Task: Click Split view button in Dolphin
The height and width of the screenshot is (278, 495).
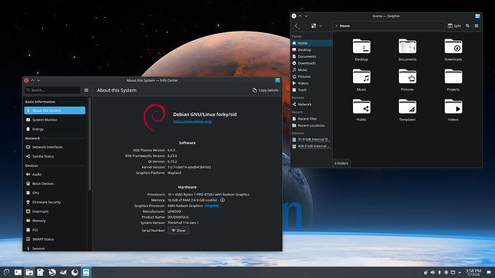Action: 454,26
